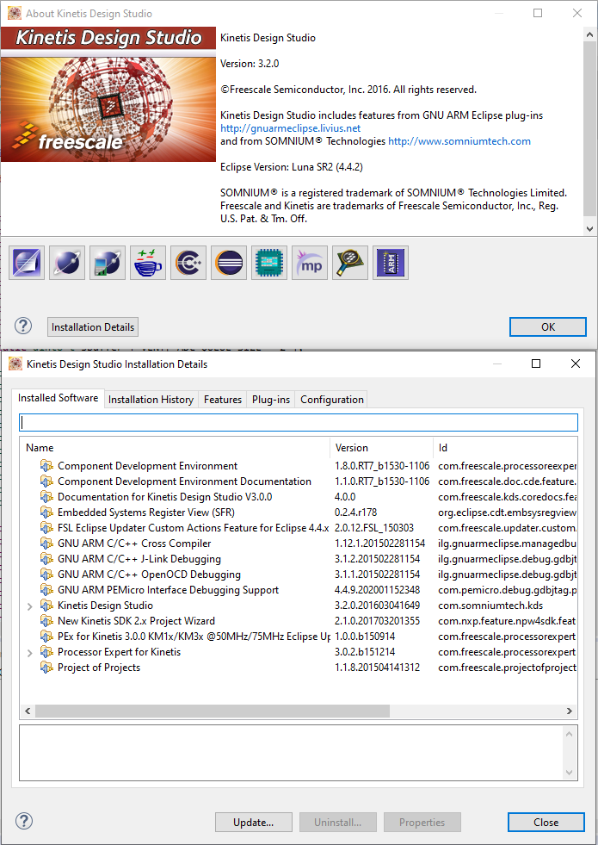598x845 pixels.
Task: Click version '3.2.0.201603041649' cell
Action: pos(377,606)
